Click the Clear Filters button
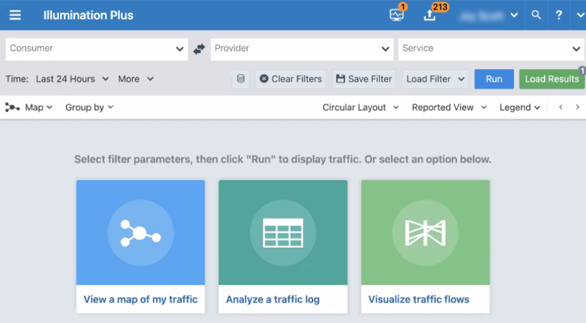The image size is (586, 323). point(290,79)
